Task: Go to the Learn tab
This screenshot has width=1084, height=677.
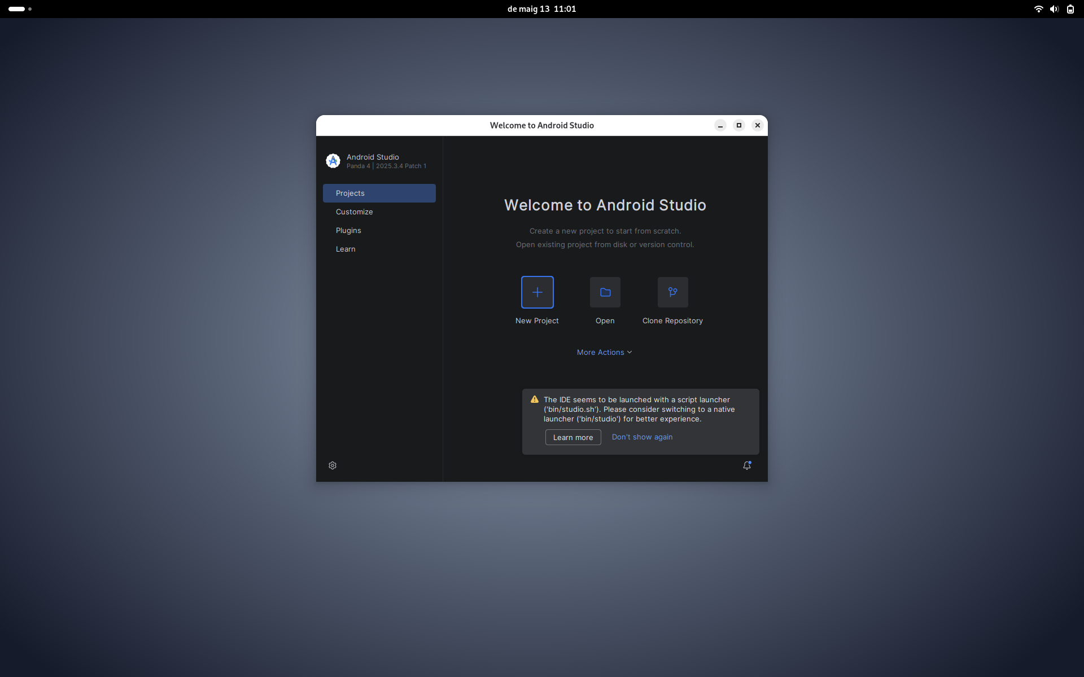Action: click(379, 249)
